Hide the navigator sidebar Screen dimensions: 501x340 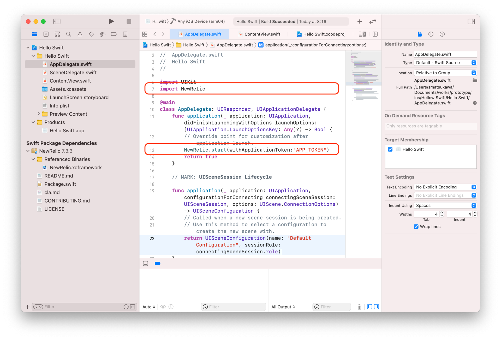[57, 21]
